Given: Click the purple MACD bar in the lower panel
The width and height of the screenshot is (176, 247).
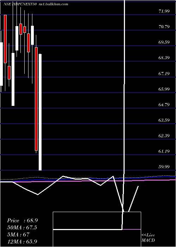Looking at the screenshot, I should 132,229.
